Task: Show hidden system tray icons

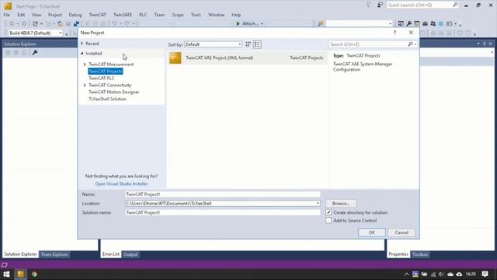Action: pos(407,274)
